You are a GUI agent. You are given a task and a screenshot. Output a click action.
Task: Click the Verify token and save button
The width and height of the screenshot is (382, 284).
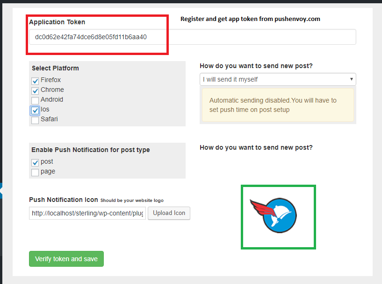tap(66, 259)
